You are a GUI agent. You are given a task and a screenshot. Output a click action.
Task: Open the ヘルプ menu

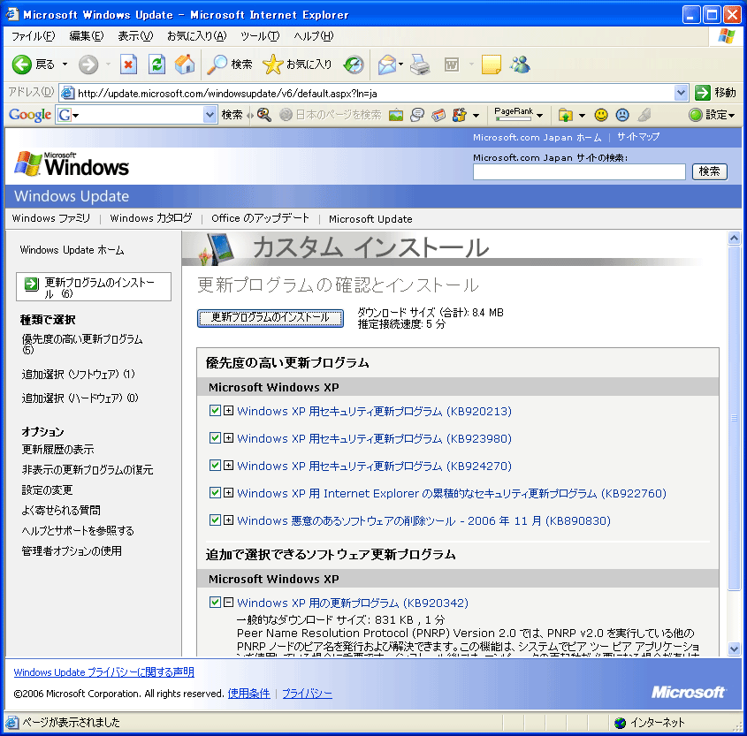314,36
